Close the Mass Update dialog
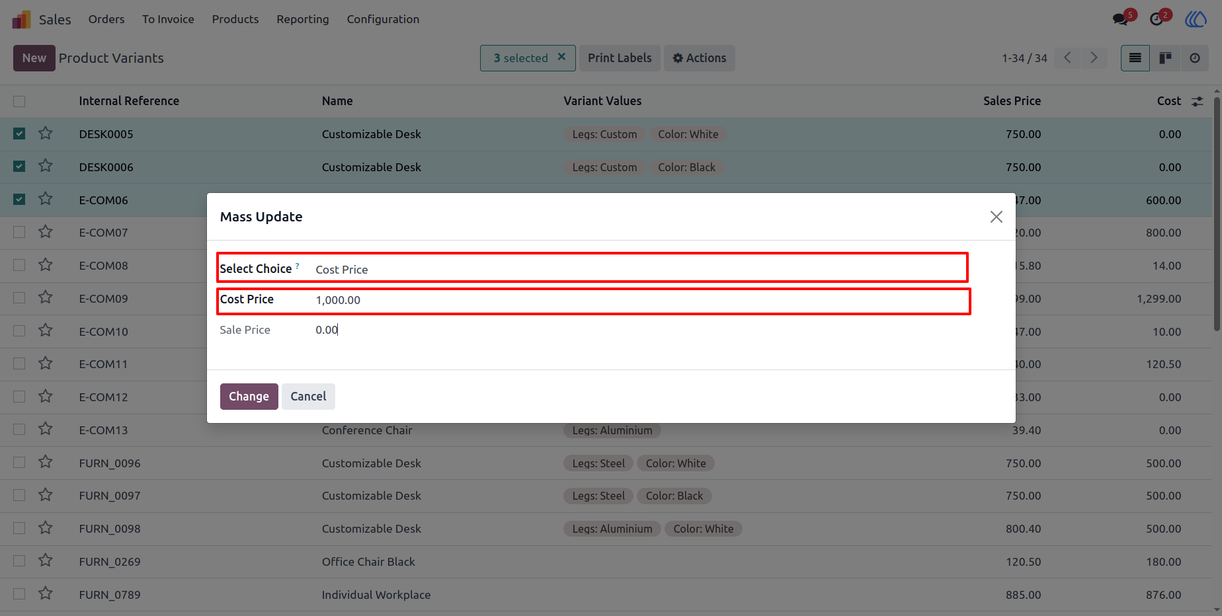Image resolution: width=1222 pixels, height=616 pixels. [997, 217]
